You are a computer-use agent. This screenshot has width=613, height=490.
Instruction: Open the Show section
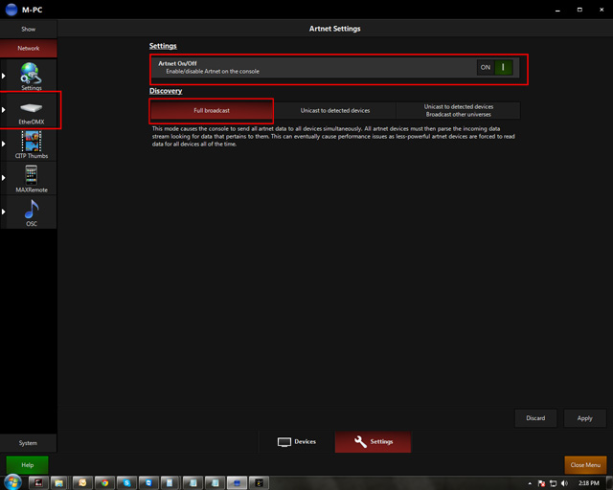click(29, 30)
